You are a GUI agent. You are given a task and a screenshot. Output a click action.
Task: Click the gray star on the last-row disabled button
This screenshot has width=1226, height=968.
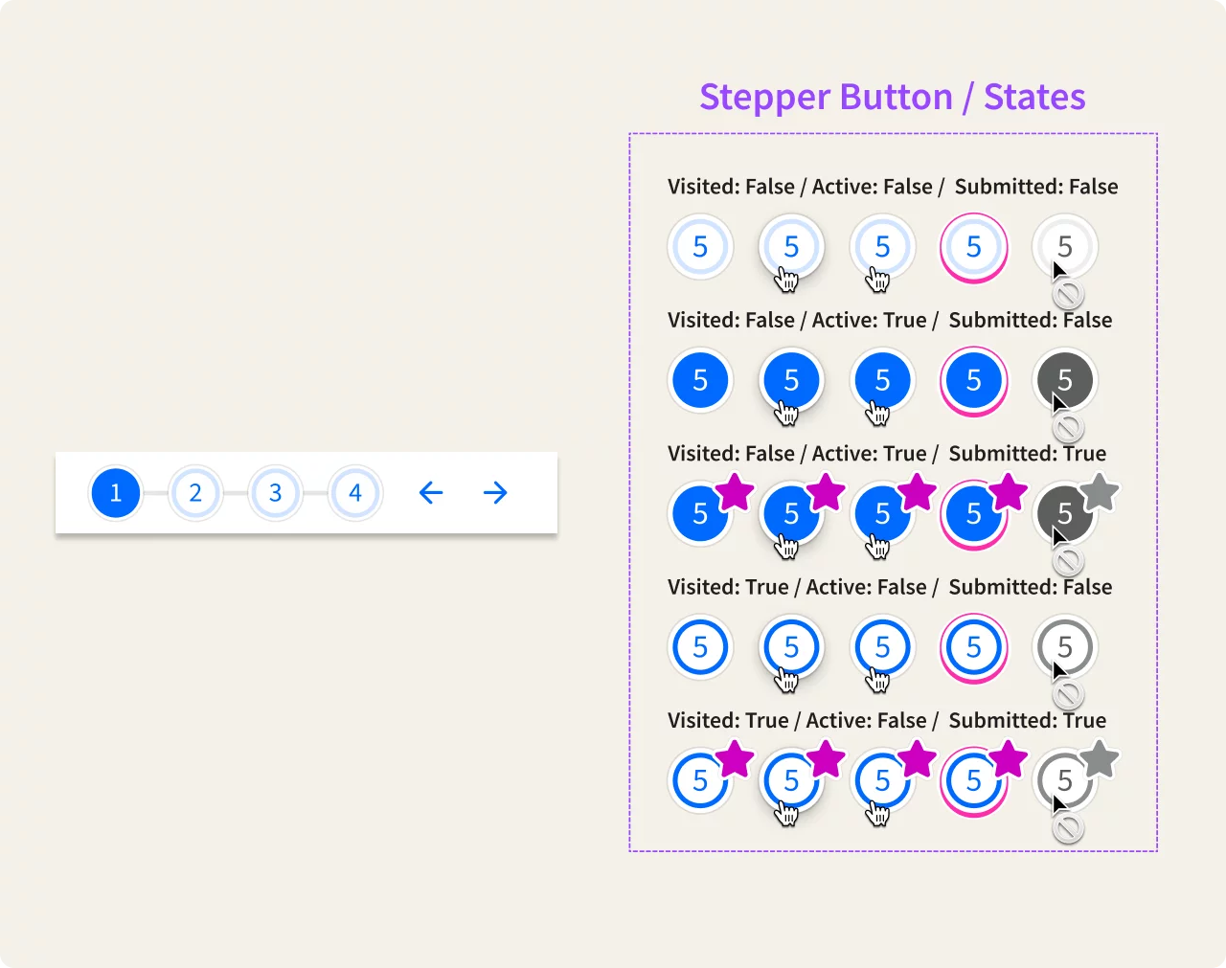[1100, 760]
